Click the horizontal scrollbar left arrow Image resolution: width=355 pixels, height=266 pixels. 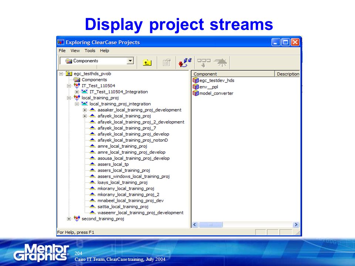[195, 224]
